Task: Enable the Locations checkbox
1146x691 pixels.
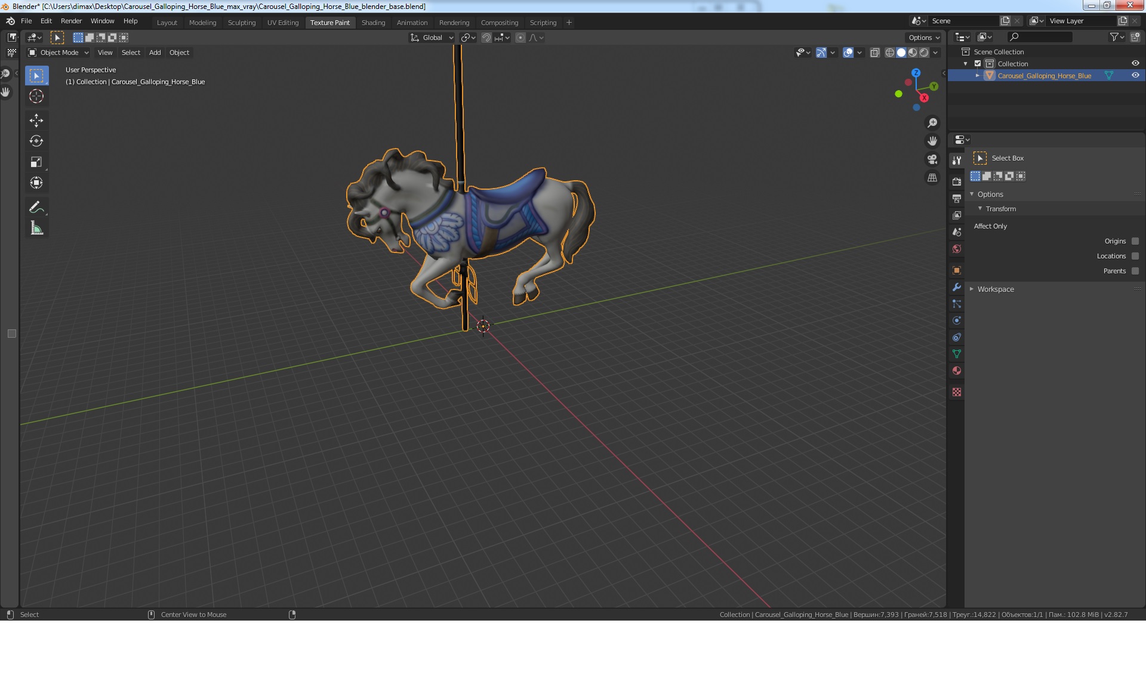Action: pyautogui.click(x=1135, y=256)
